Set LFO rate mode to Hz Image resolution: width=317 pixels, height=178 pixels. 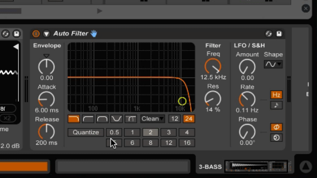[x=276, y=95]
